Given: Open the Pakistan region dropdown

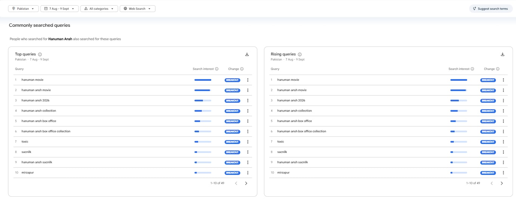Looking at the screenshot, I should [23, 9].
